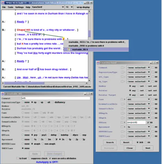The image size is (162, 164).
Task: Click the Search button
Action: 110,142
